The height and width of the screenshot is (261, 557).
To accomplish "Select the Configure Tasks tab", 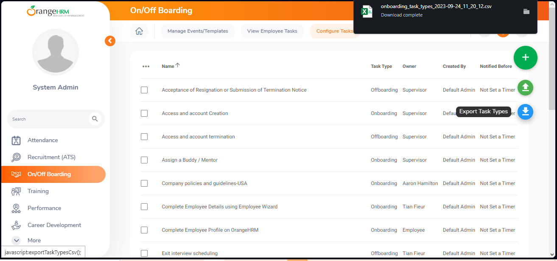I will point(335,31).
